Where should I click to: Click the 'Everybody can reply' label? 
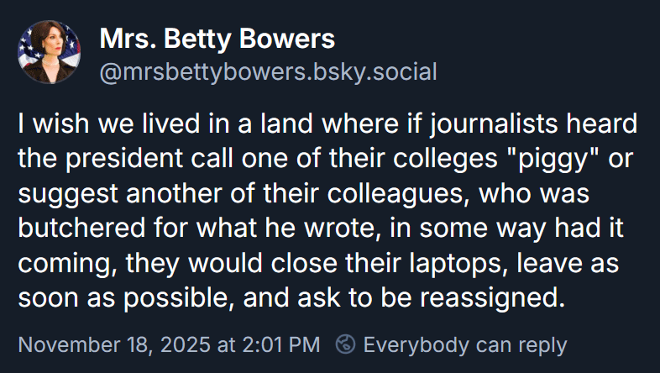[x=464, y=344]
